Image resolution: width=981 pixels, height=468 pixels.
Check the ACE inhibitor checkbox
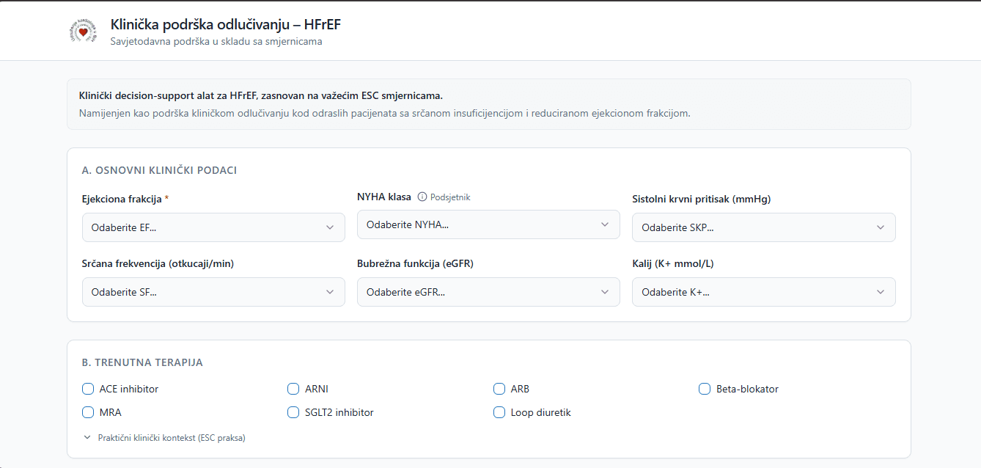(88, 389)
